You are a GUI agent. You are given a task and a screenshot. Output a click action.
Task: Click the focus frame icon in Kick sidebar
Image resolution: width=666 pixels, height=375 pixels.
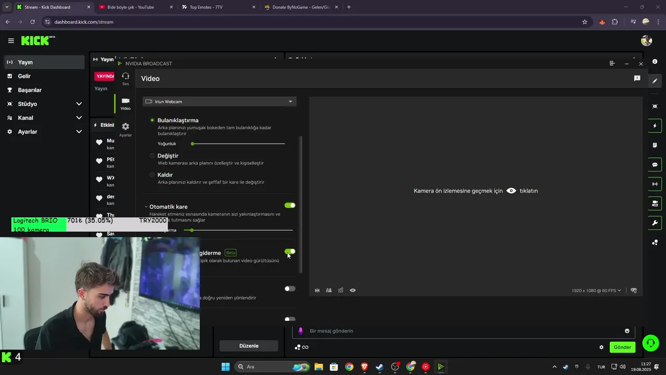pyautogui.click(x=655, y=106)
